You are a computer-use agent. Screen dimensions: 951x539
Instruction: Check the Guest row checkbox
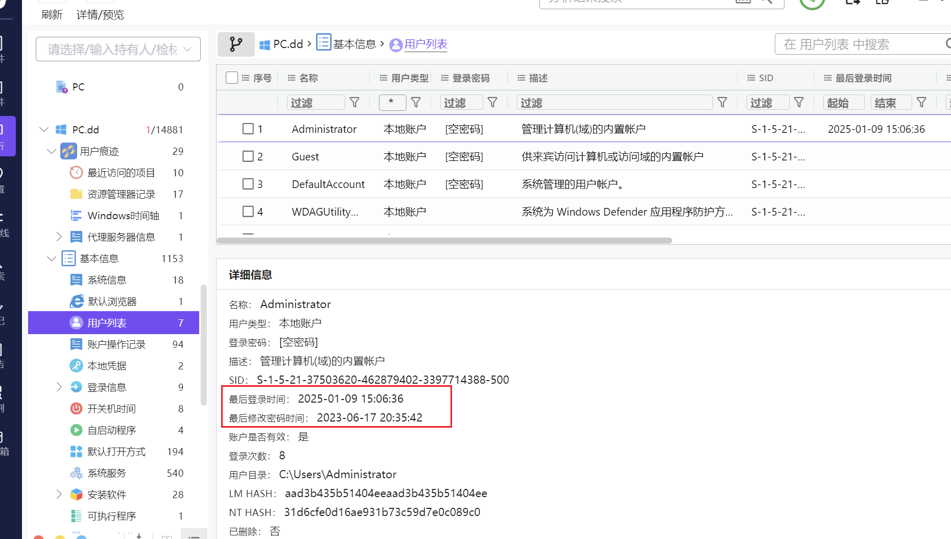pyautogui.click(x=248, y=156)
